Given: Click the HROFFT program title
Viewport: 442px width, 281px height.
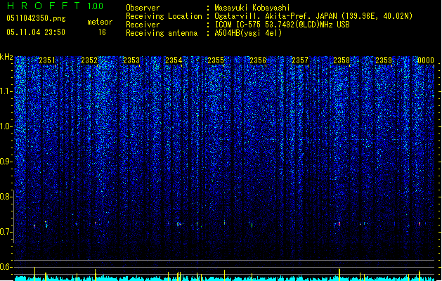Looking at the screenshot, I should point(43,6).
